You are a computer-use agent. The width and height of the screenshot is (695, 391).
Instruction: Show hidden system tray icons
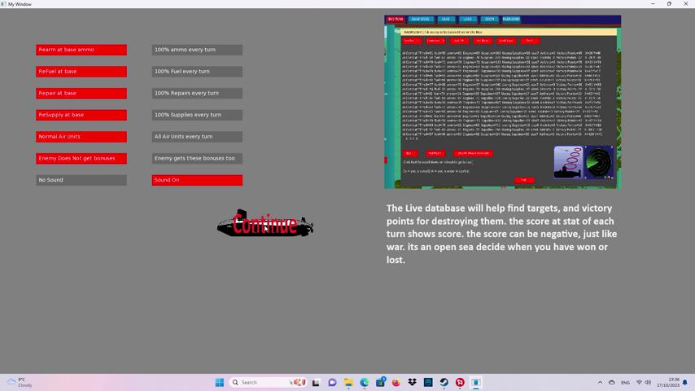point(600,382)
